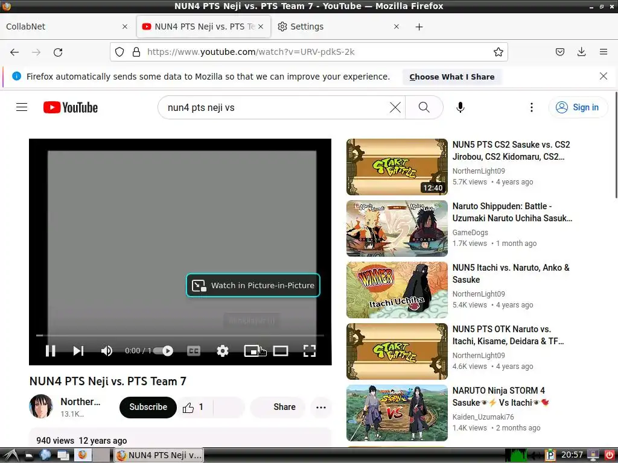Click Watch in Picture-in-Picture button

click(x=253, y=285)
